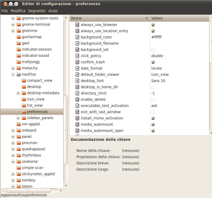212x198 pixels.
Task: Click the 'icon_view' default_folder_viewer value
Action: tap(160, 74)
